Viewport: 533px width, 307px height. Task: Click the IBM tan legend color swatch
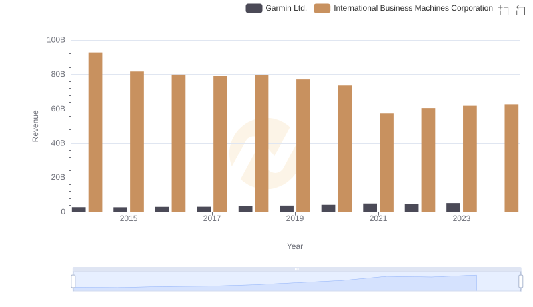click(x=322, y=8)
